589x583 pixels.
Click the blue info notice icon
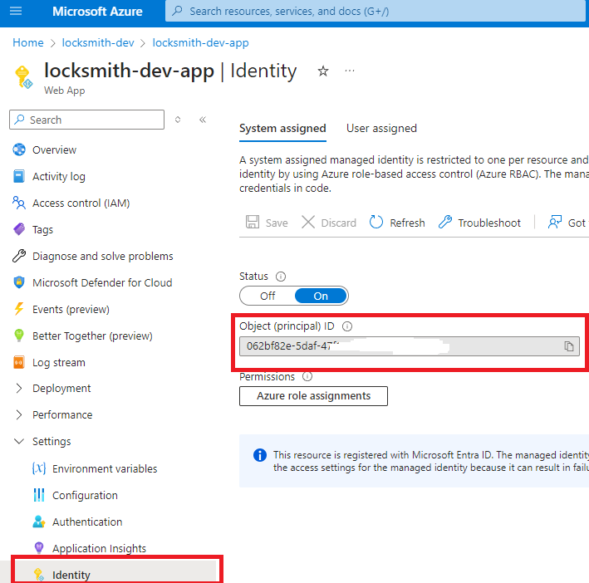tap(259, 455)
